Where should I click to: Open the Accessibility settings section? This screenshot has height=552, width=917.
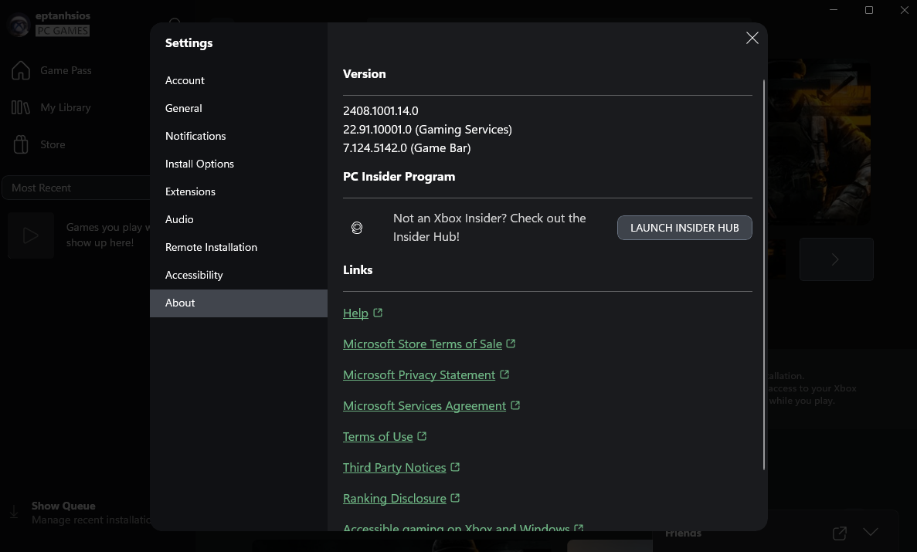[239, 275]
